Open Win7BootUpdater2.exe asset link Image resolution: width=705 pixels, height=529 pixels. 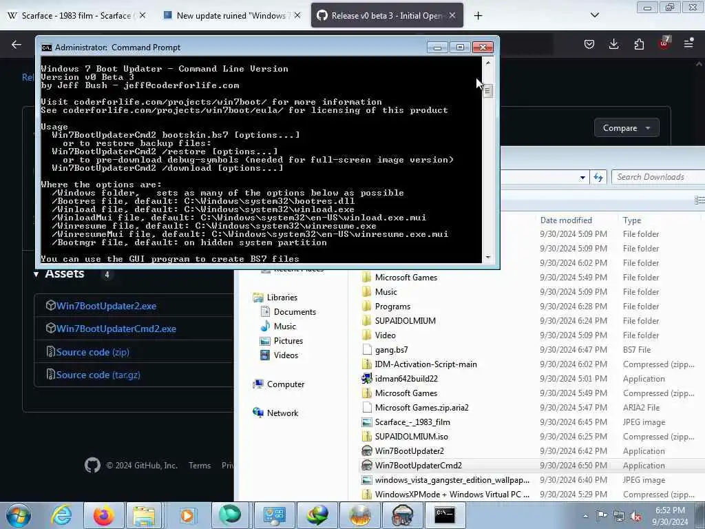107,306
